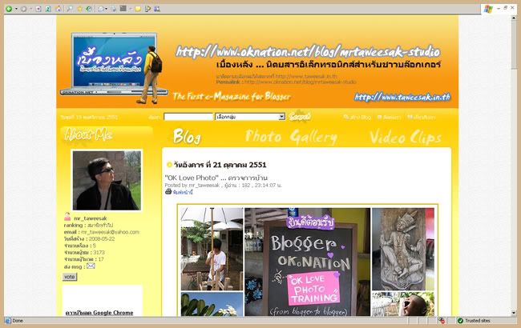
Task: Click the oknation.net/blog/mrtaweesak-studio banner URL
Action: [x=308, y=51]
